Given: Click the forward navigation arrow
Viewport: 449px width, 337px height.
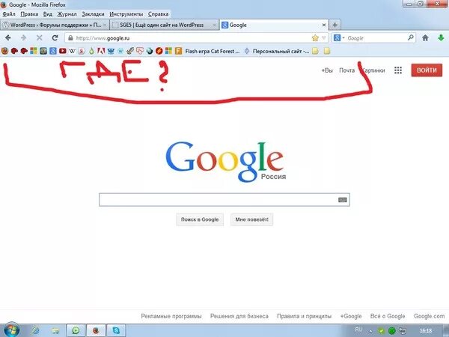Looking at the screenshot, I should pos(23,38).
